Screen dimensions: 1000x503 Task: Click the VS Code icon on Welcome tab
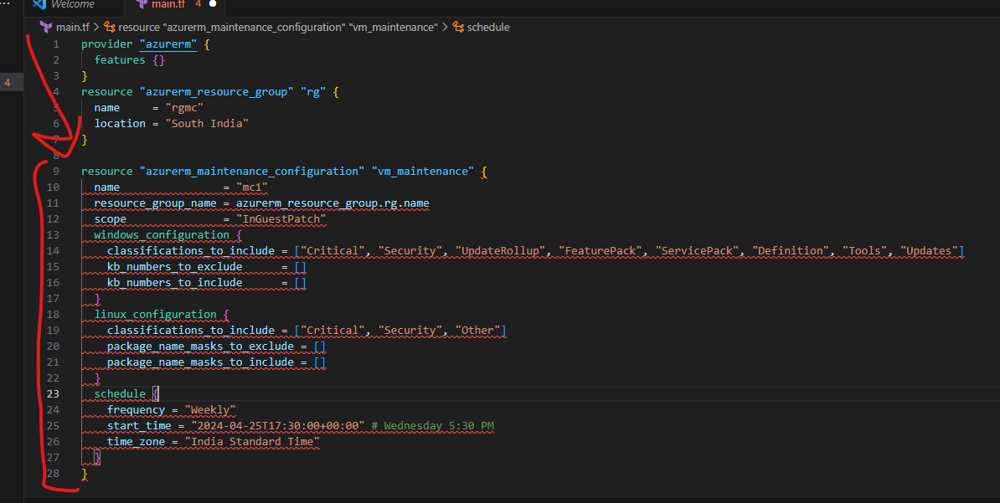tap(39, 4)
